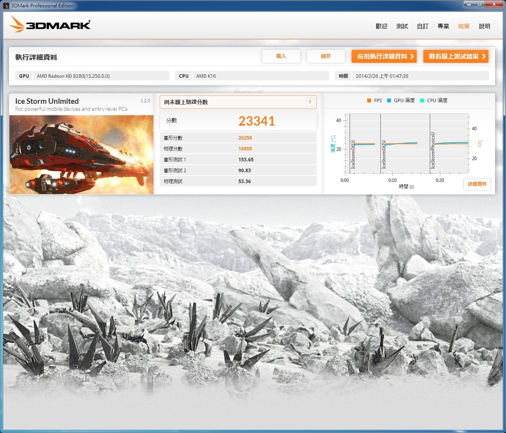506x433 pixels.
Task: Click the 執行詳細資料 heading
Action: tap(36, 57)
